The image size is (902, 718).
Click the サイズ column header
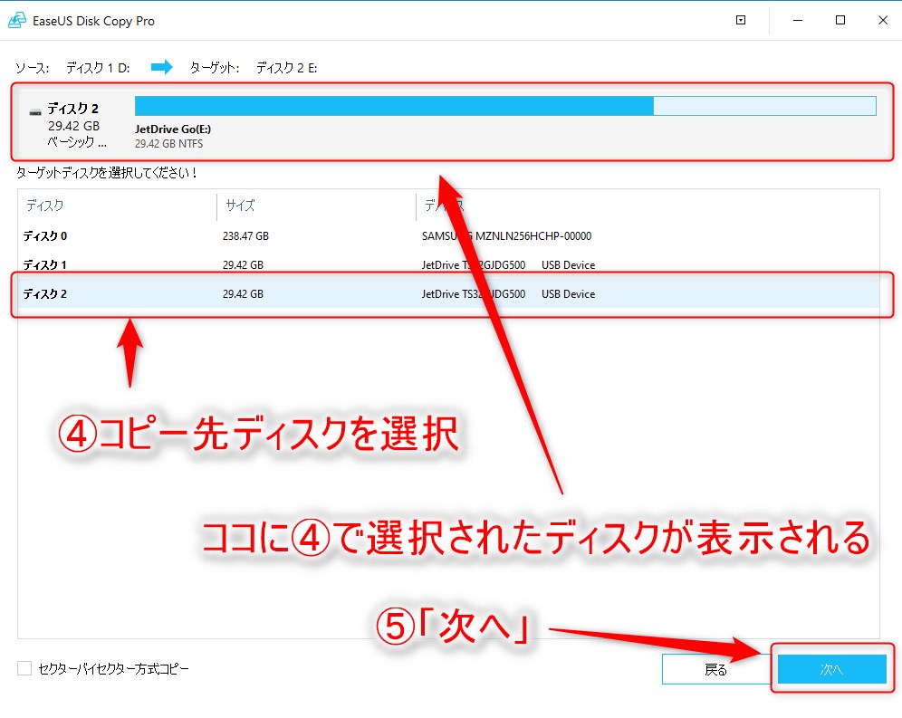pyautogui.click(x=241, y=206)
